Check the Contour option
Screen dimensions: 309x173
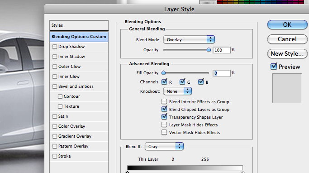(x=60, y=96)
